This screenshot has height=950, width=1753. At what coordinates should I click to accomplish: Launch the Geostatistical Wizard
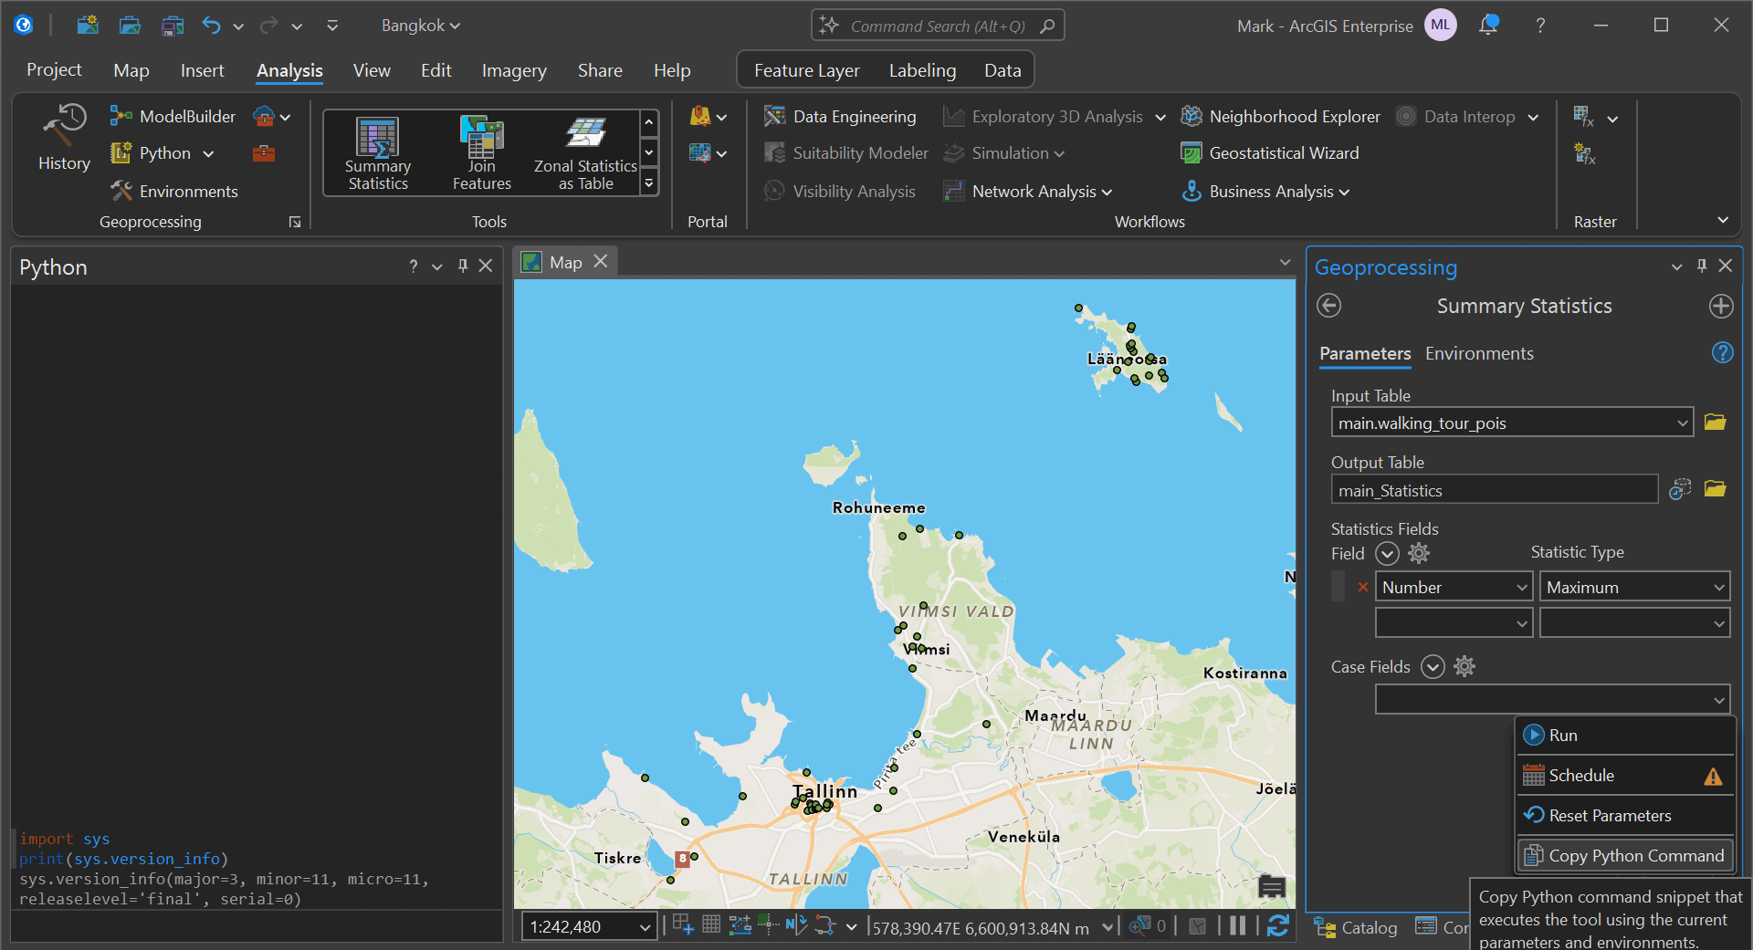coord(1269,153)
